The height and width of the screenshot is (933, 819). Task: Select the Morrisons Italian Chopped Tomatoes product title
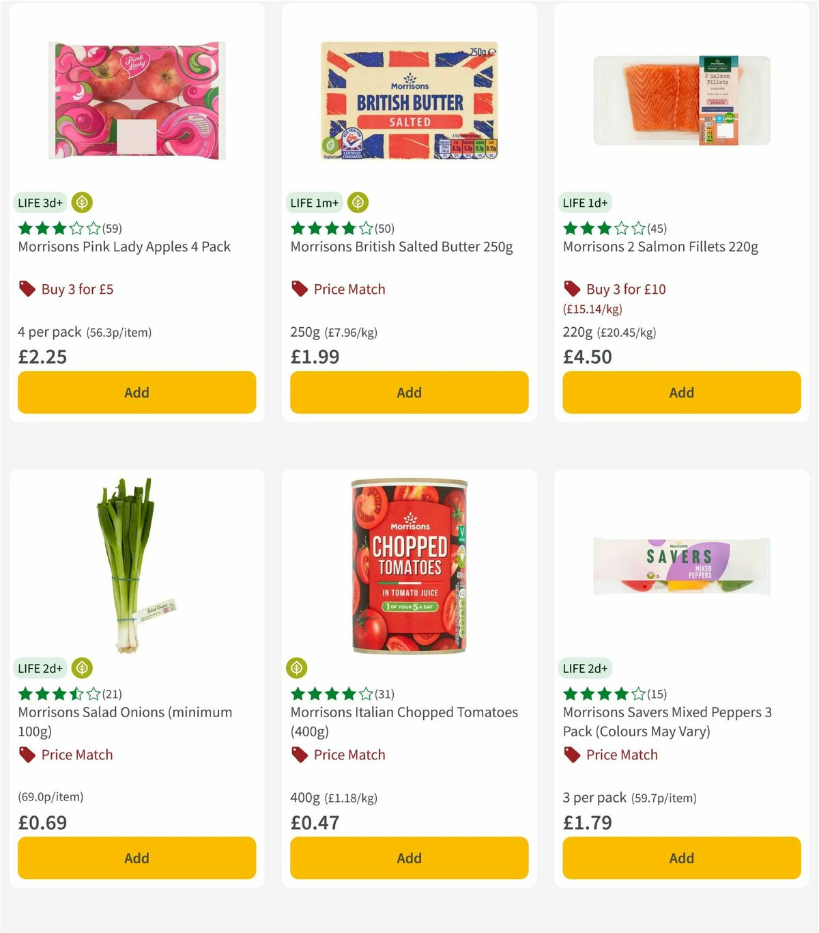click(404, 712)
